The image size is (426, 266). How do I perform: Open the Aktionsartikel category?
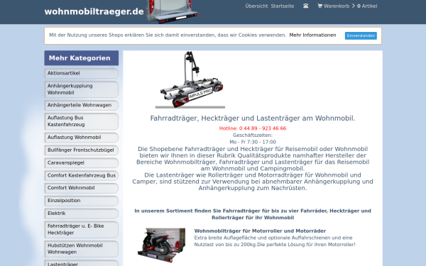(x=81, y=73)
